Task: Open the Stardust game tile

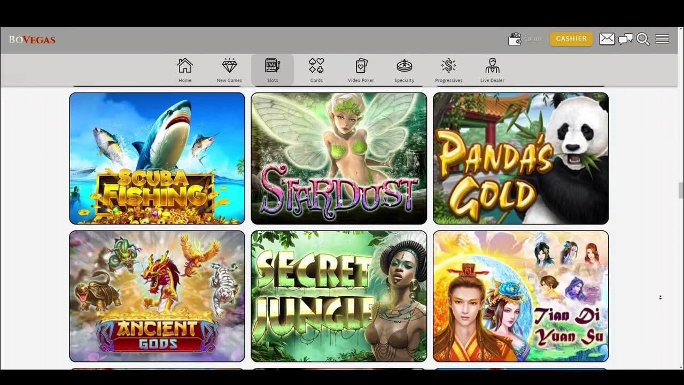Action: click(x=339, y=158)
